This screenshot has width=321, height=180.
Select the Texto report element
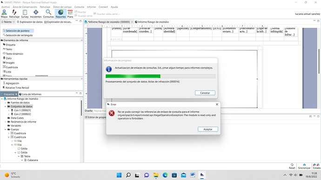coord(7,49)
